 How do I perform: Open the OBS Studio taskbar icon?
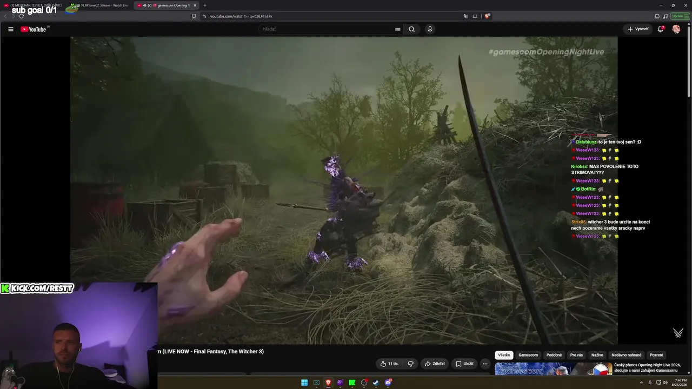tap(364, 383)
